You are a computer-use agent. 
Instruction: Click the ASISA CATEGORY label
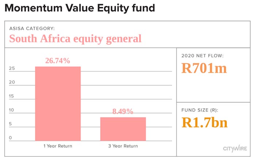pyautogui.click(x=32, y=28)
